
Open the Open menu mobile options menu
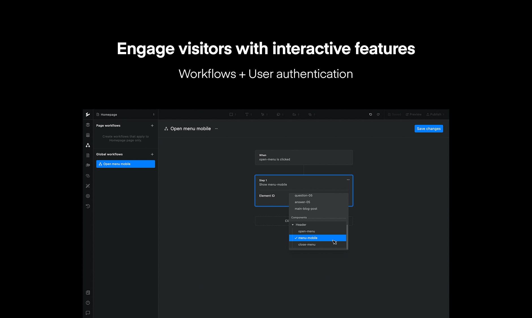pos(216,128)
